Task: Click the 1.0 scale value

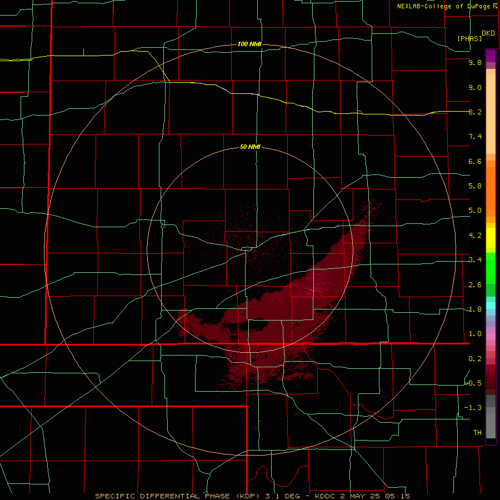Action: coord(475,334)
